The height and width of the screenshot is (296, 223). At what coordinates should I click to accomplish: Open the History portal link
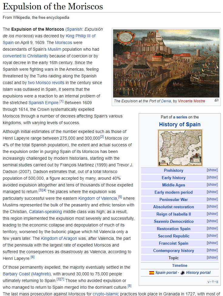pos(198,273)
